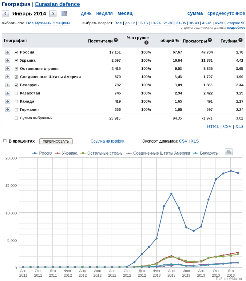The height and width of the screenshot is (281, 246).
Task: Switch to среднесуточное mode
Action: pos(226,14)
